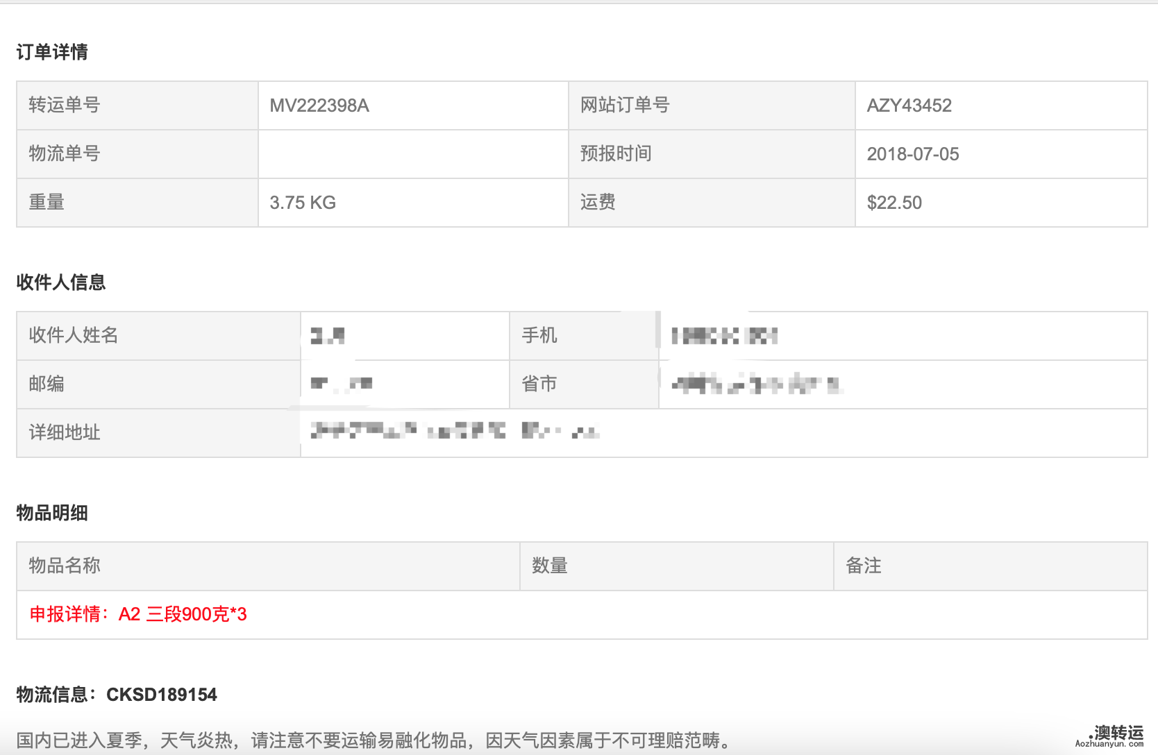Image resolution: width=1158 pixels, height=755 pixels.
Task: Select the transfer number MV222398A
Action: pos(319,105)
